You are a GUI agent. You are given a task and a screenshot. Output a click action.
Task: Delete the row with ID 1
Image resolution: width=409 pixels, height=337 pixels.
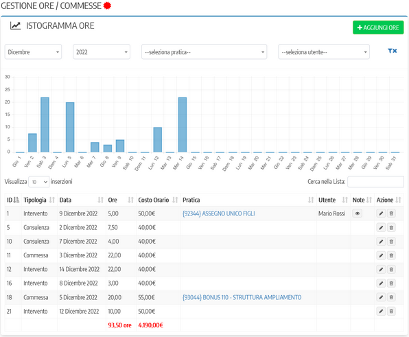[x=391, y=213]
